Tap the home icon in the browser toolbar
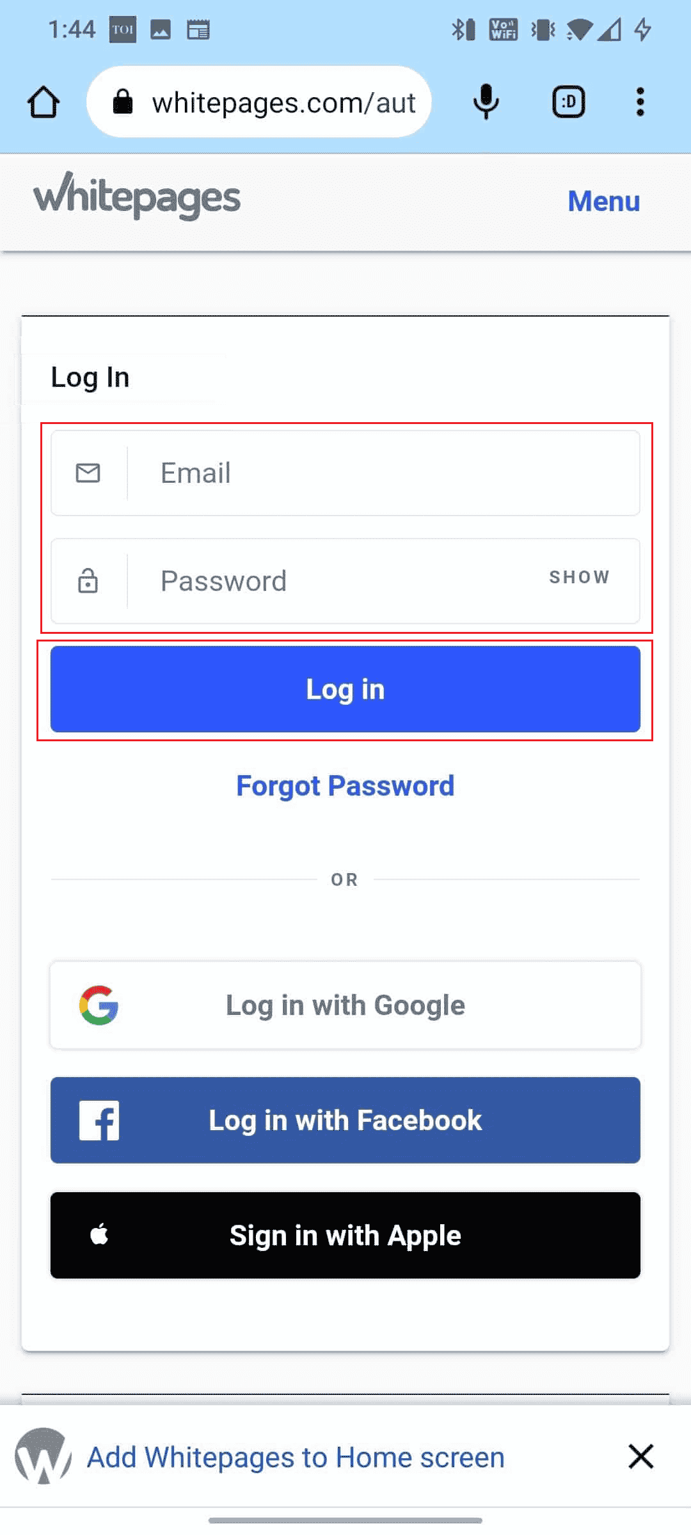Screen dimensions: 691x1535 click(42, 102)
